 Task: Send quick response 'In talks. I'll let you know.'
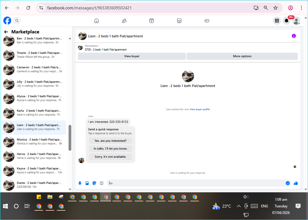pyautogui.click(x=110, y=149)
